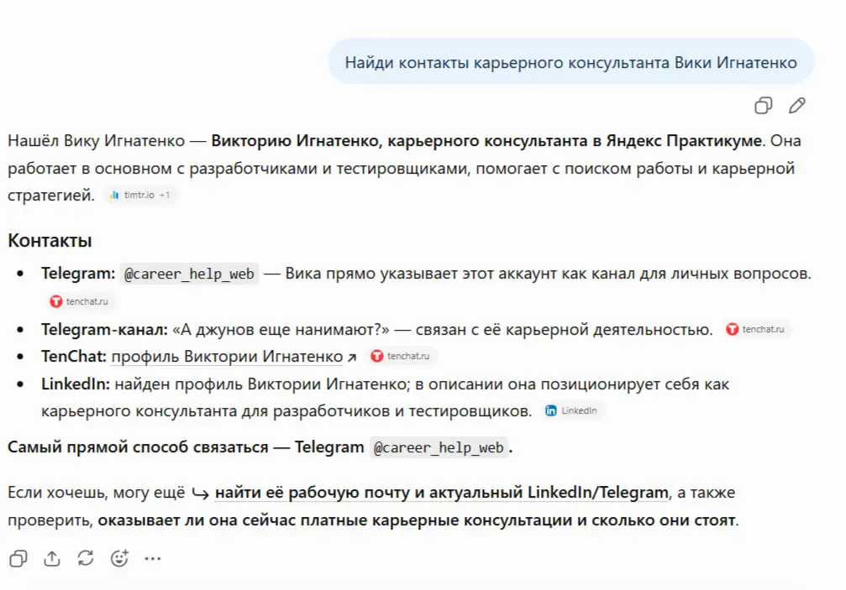
Task: Open tenchat.ru source beside TenChat profile
Action: (401, 356)
